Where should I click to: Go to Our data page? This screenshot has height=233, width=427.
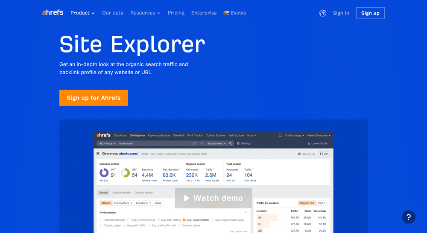pos(113,13)
